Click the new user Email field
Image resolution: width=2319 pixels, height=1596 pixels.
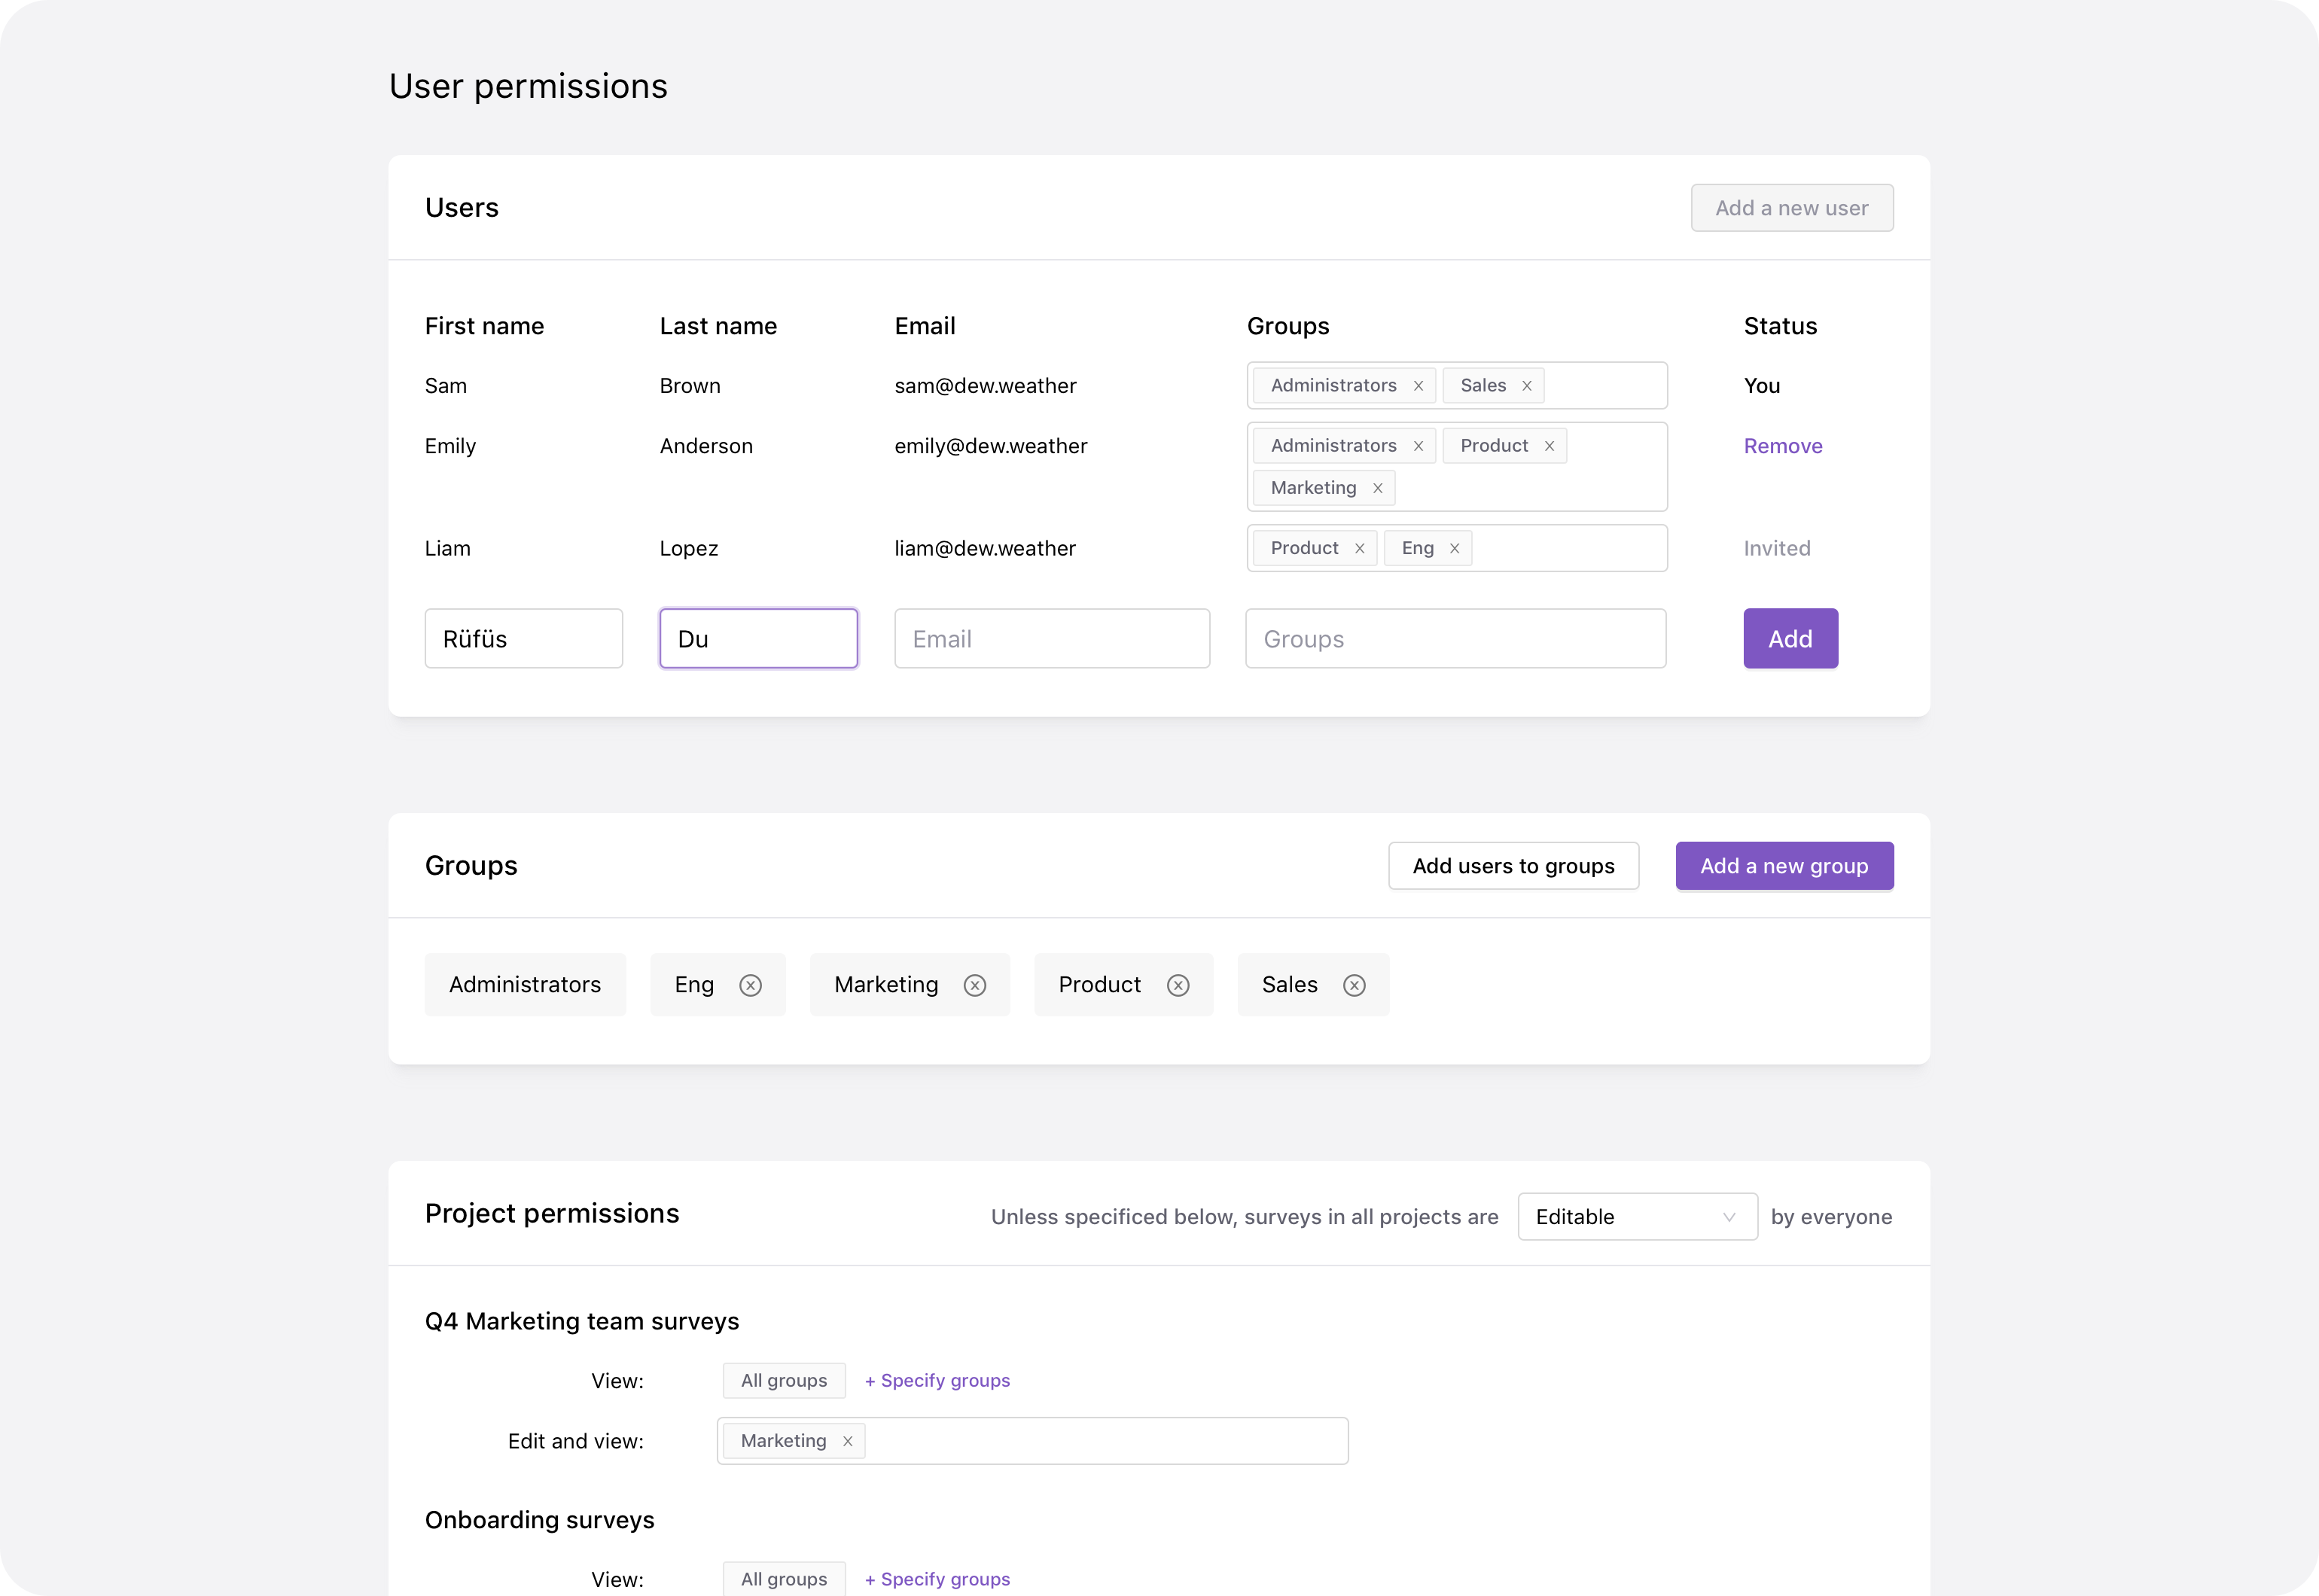pos(1052,639)
